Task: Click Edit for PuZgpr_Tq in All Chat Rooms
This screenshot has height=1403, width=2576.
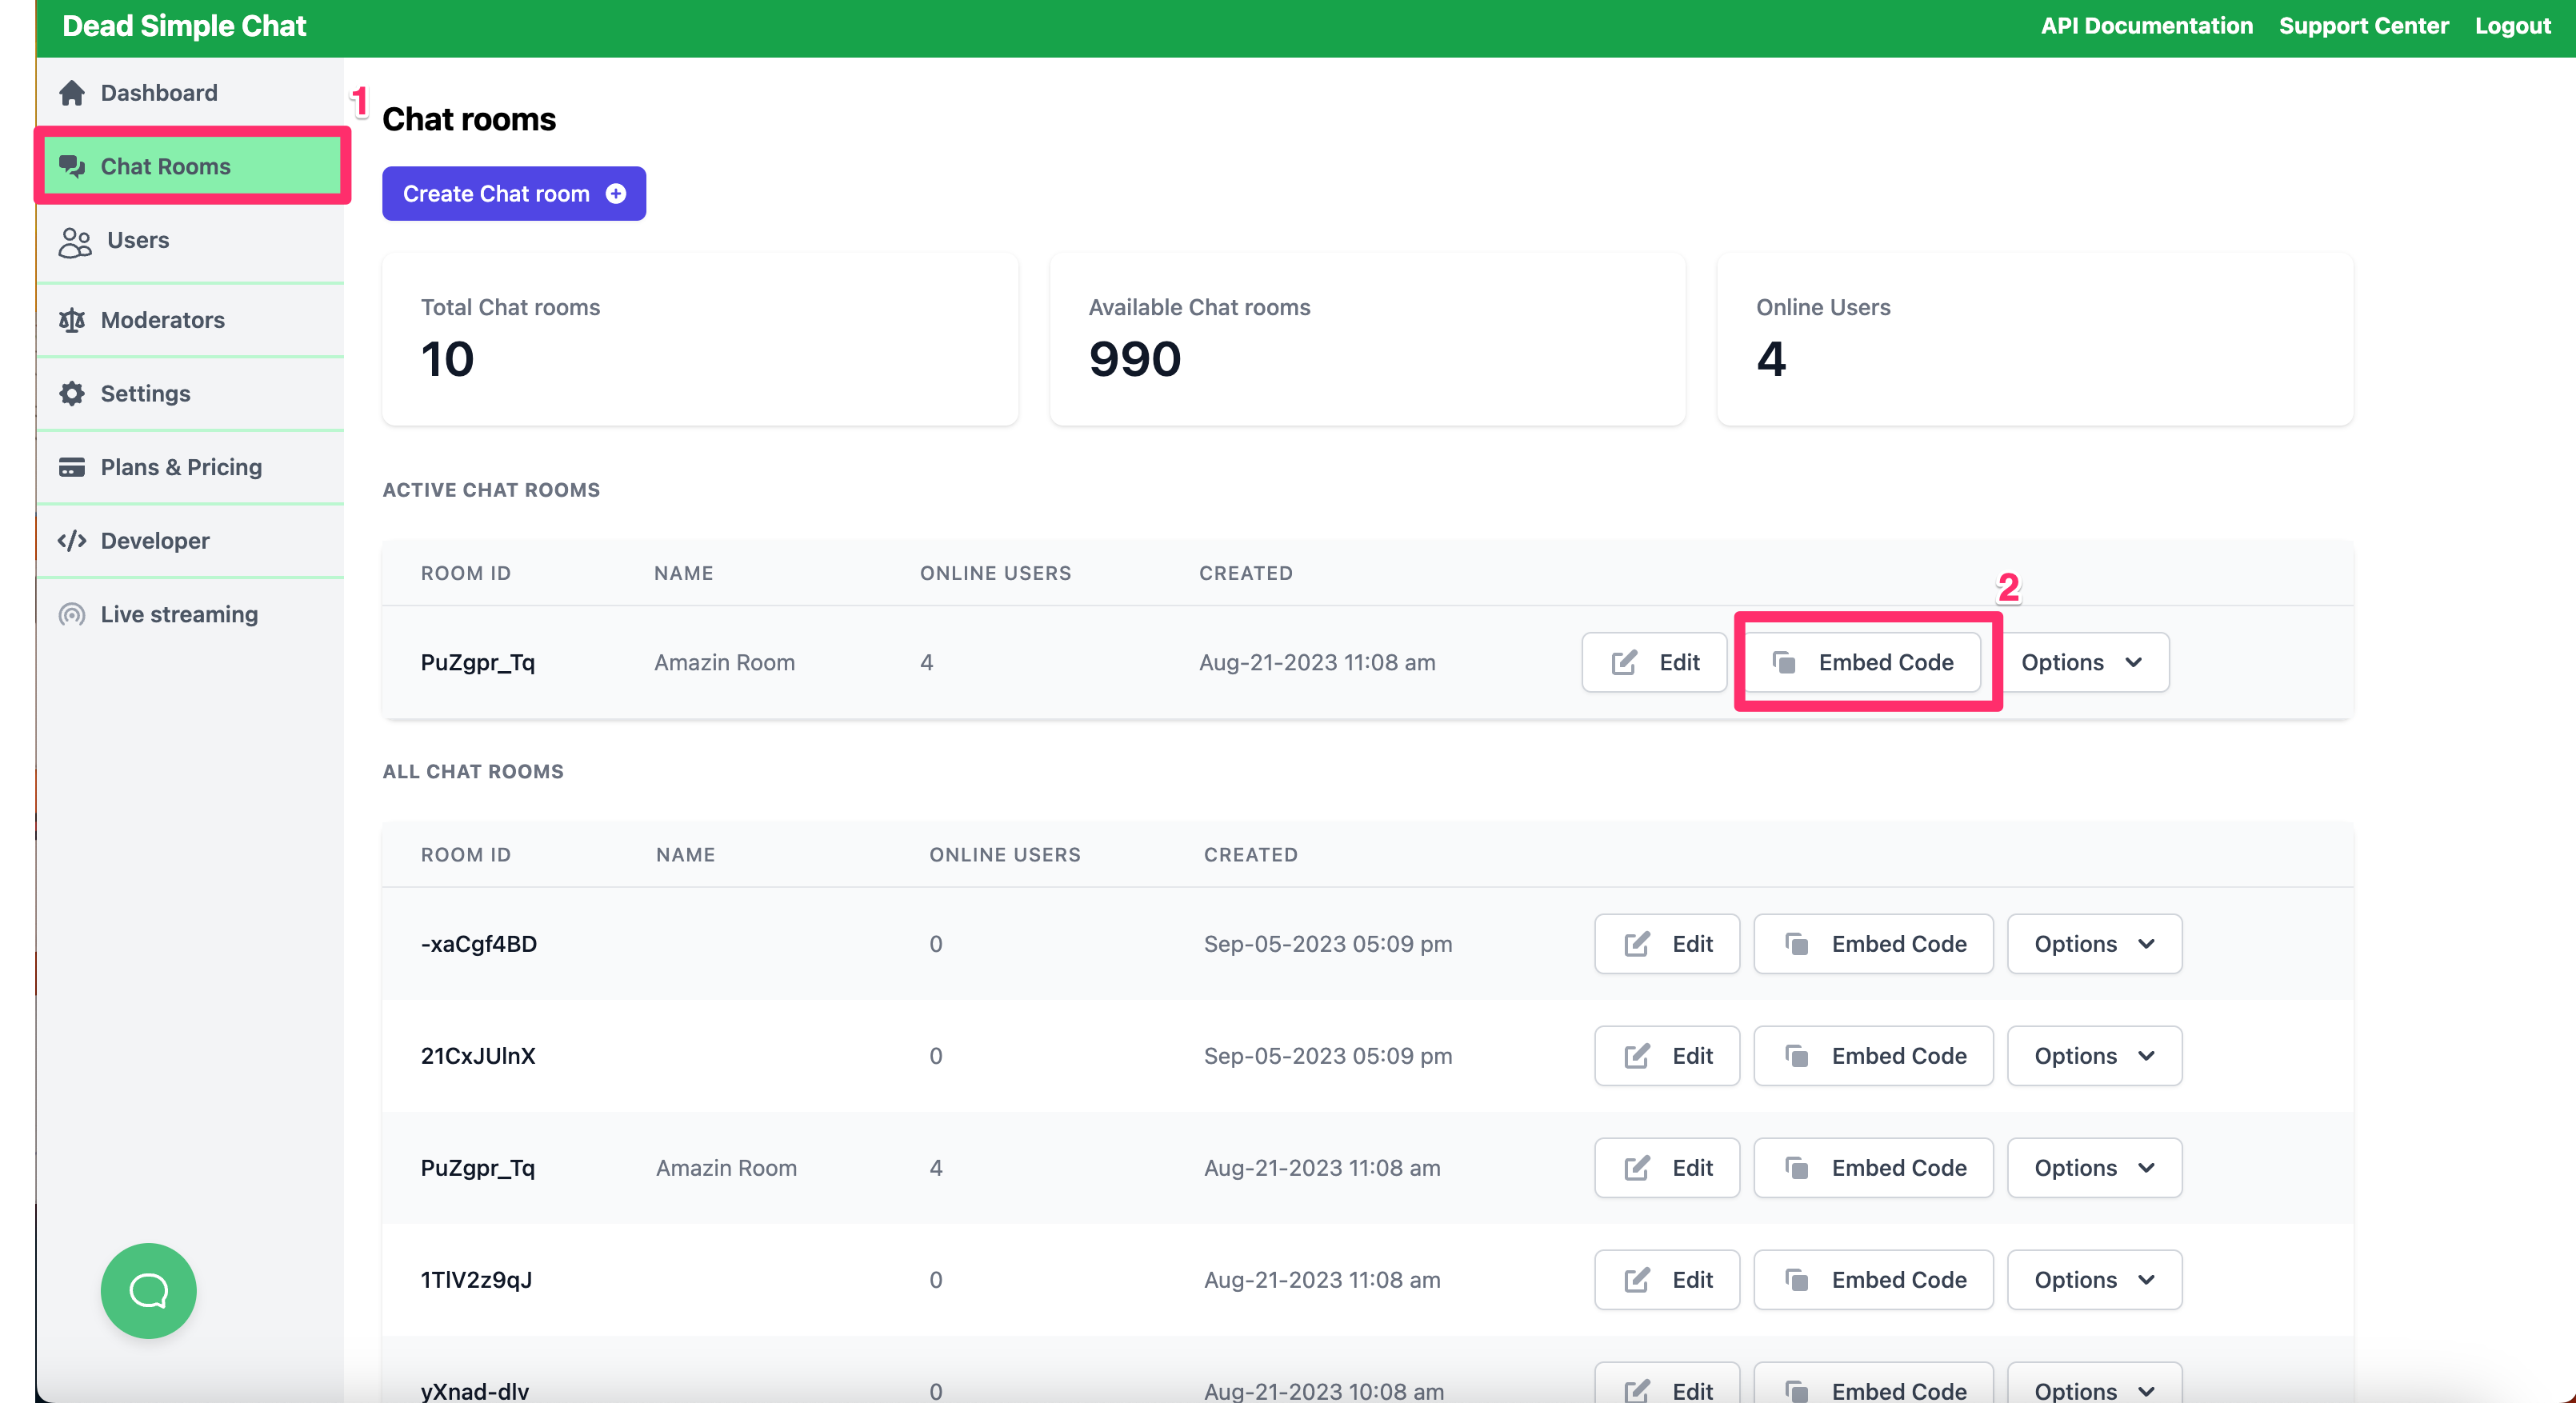Action: coord(1667,1168)
